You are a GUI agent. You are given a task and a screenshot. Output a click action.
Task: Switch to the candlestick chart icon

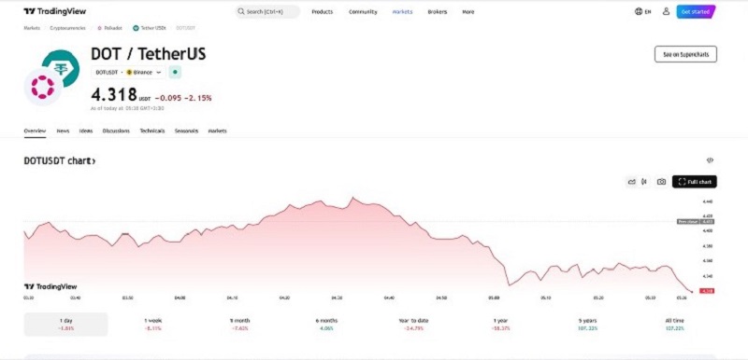pos(644,182)
